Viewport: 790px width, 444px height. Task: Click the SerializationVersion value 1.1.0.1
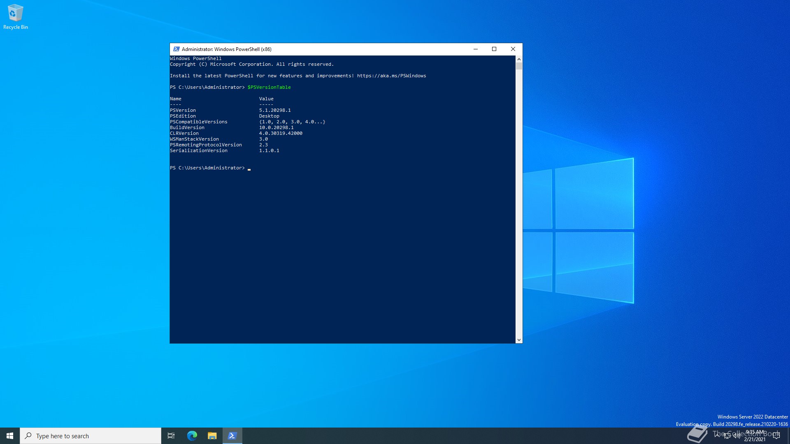click(x=269, y=150)
